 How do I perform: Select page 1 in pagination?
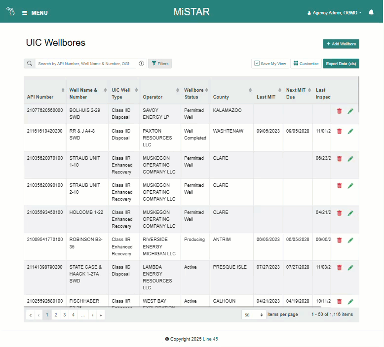(47, 315)
